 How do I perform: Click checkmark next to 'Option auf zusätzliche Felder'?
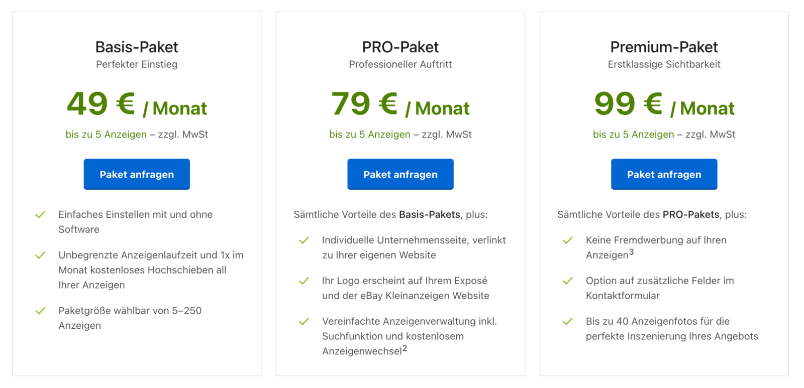[x=568, y=281]
